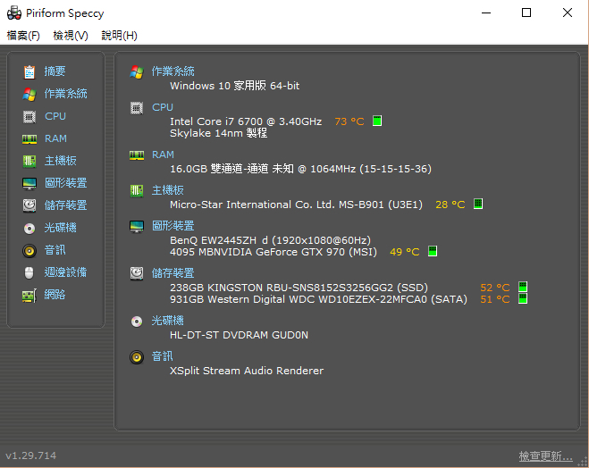The width and height of the screenshot is (589, 468).
Task: Open the 檢視(V) menu
Action: tap(71, 36)
